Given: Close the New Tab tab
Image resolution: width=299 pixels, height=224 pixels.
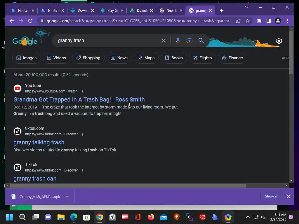Looking at the screenshot, I should [x=181, y=10].
